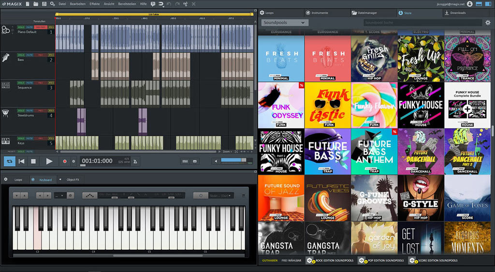
Task: Click the user account avatar icon
Action: coord(470,4)
